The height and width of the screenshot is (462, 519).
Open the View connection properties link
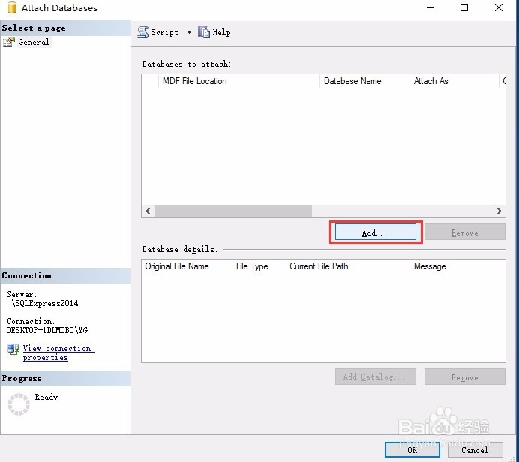[x=58, y=352]
